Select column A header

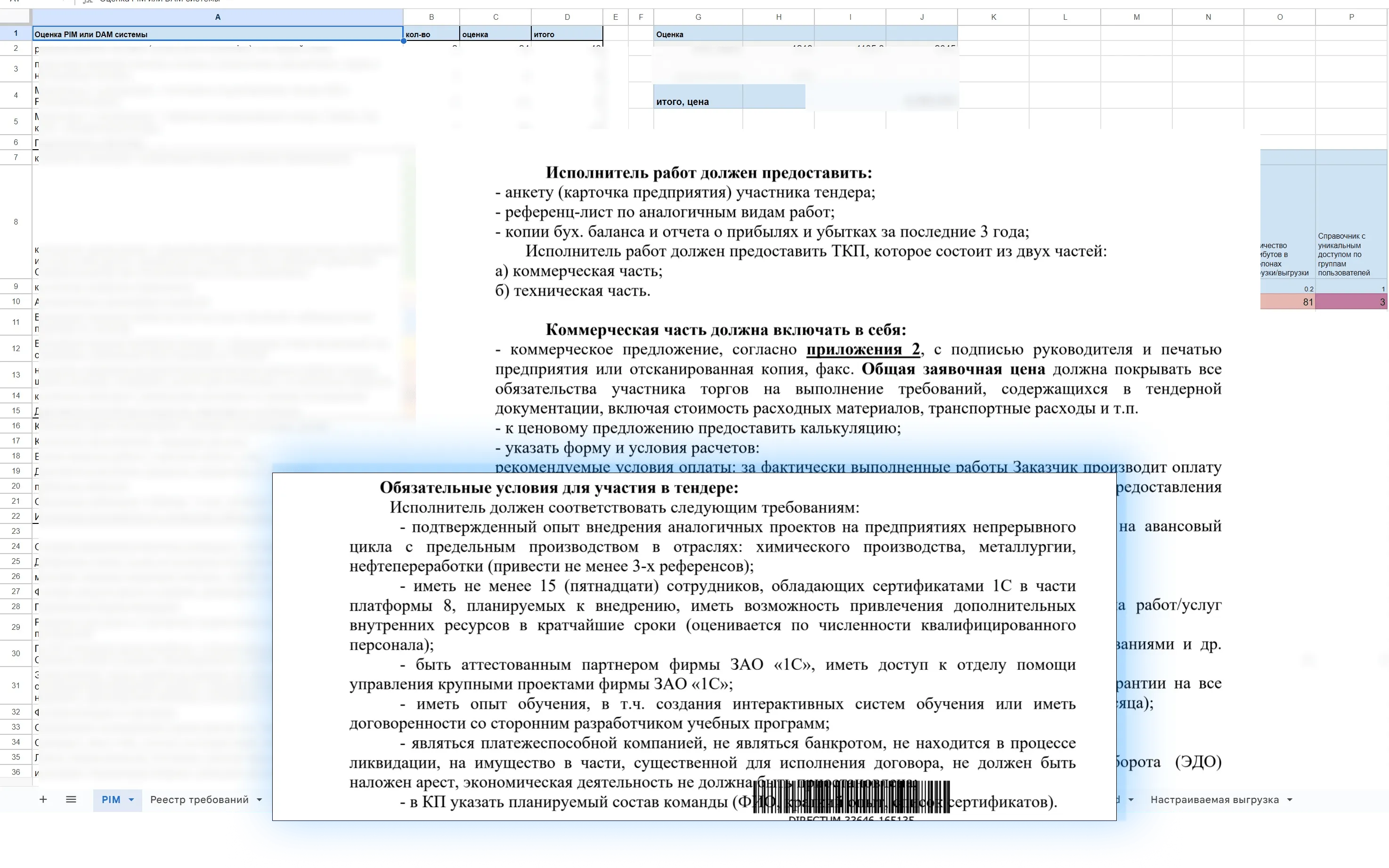coord(218,17)
